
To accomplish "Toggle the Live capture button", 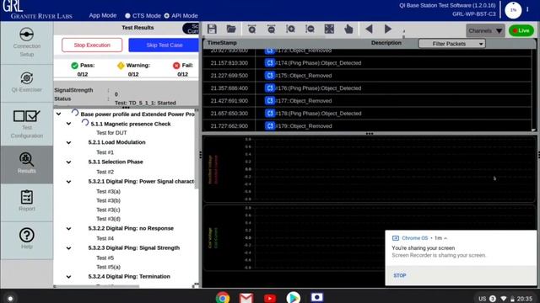I will pos(521,30).
